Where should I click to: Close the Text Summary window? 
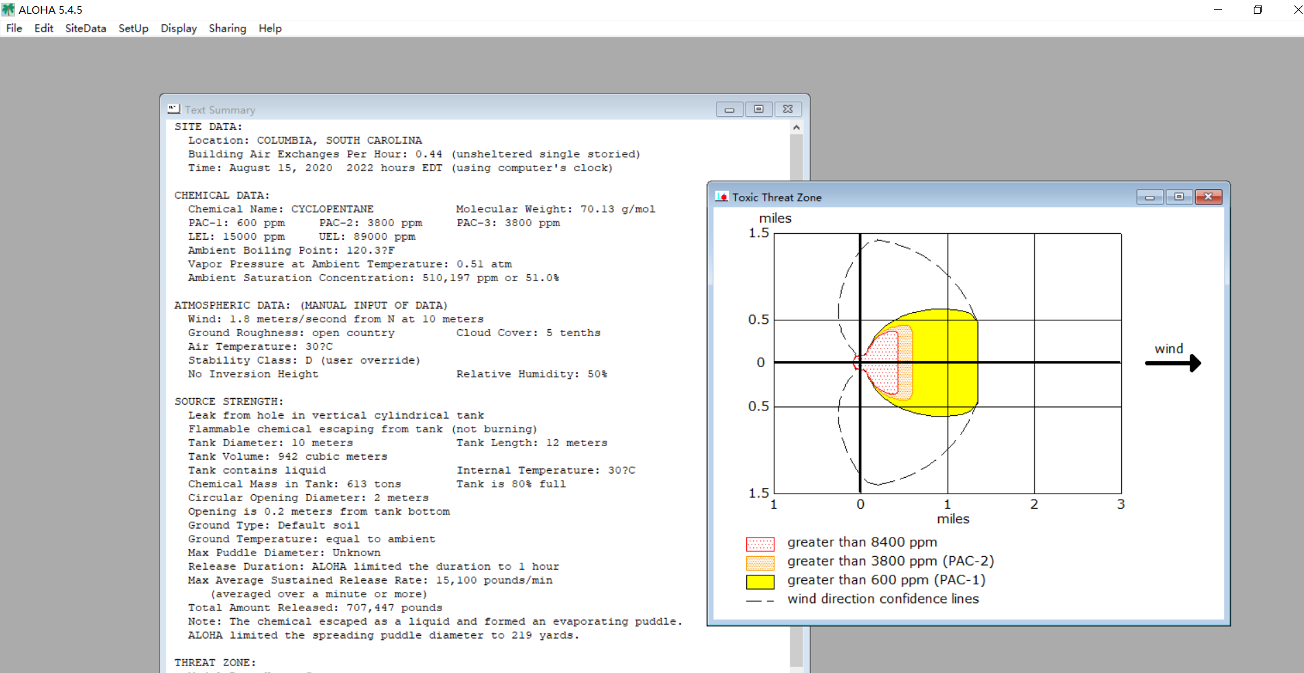point(788,109)
